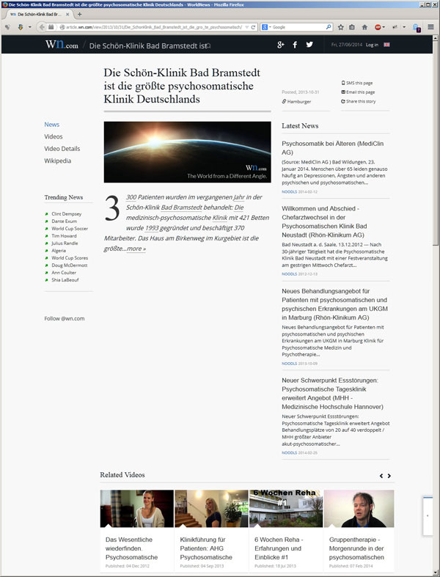The width and height of the screenshot is (440, 577).
Task: Open trending topic Clint Dempsey
Action: pyautogui.click(x=66, y=214)
